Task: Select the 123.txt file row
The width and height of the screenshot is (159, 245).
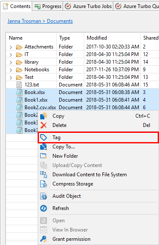Action: [x=83, y=85]
